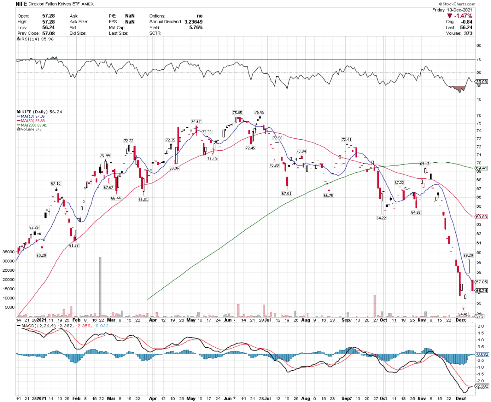Click the 70.94 price label
The height and width of the screenshot is (402, 491).
click(x=301, y=151)
